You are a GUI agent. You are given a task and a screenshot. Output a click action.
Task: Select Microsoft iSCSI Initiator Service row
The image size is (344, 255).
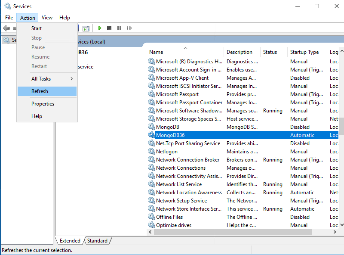coord(243,86)
